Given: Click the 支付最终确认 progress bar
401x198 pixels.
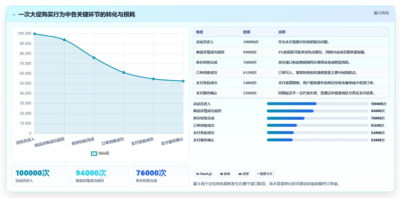Looking at the screenshot, I should [x=317, y=140].
